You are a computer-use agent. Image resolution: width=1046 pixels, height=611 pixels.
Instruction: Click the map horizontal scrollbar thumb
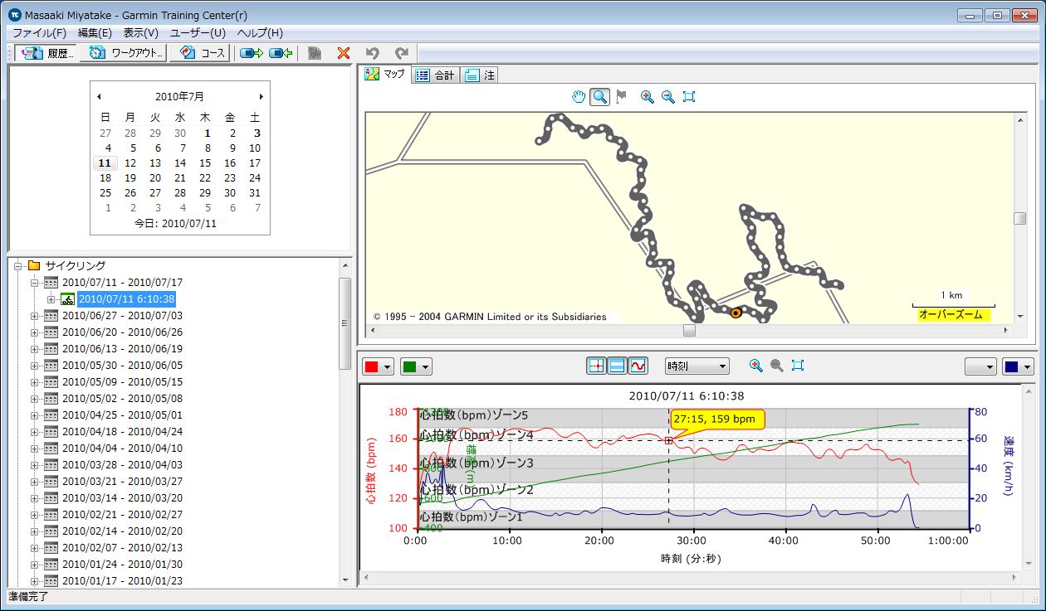pos(689,330)
